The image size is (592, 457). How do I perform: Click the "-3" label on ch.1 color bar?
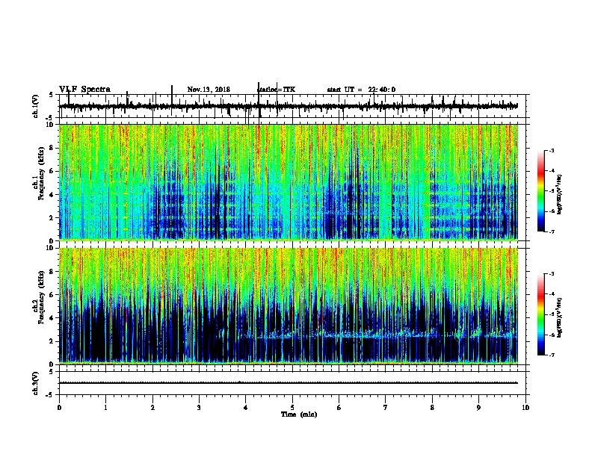551,150
